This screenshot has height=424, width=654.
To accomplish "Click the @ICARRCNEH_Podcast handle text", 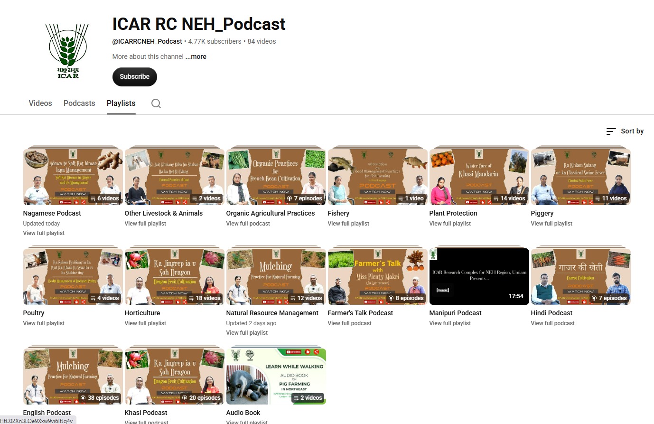I will click(x=147, y=41).
